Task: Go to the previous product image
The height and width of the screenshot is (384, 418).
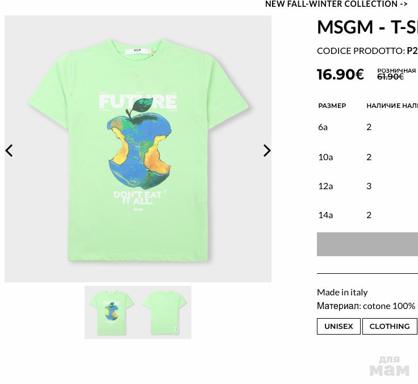Action: [x=9, y=151]
